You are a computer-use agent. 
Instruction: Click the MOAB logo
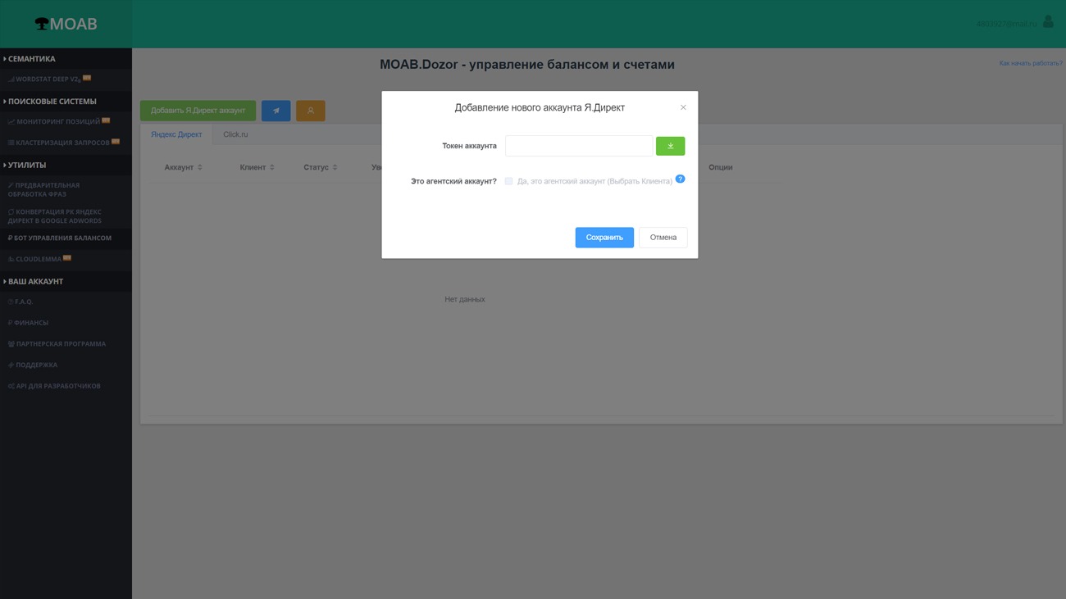click(66, 24)
